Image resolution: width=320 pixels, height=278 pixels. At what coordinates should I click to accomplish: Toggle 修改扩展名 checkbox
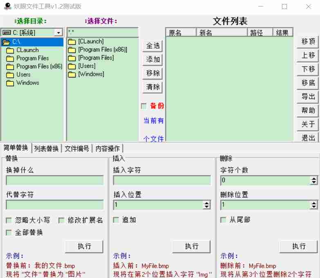(61, 220)
